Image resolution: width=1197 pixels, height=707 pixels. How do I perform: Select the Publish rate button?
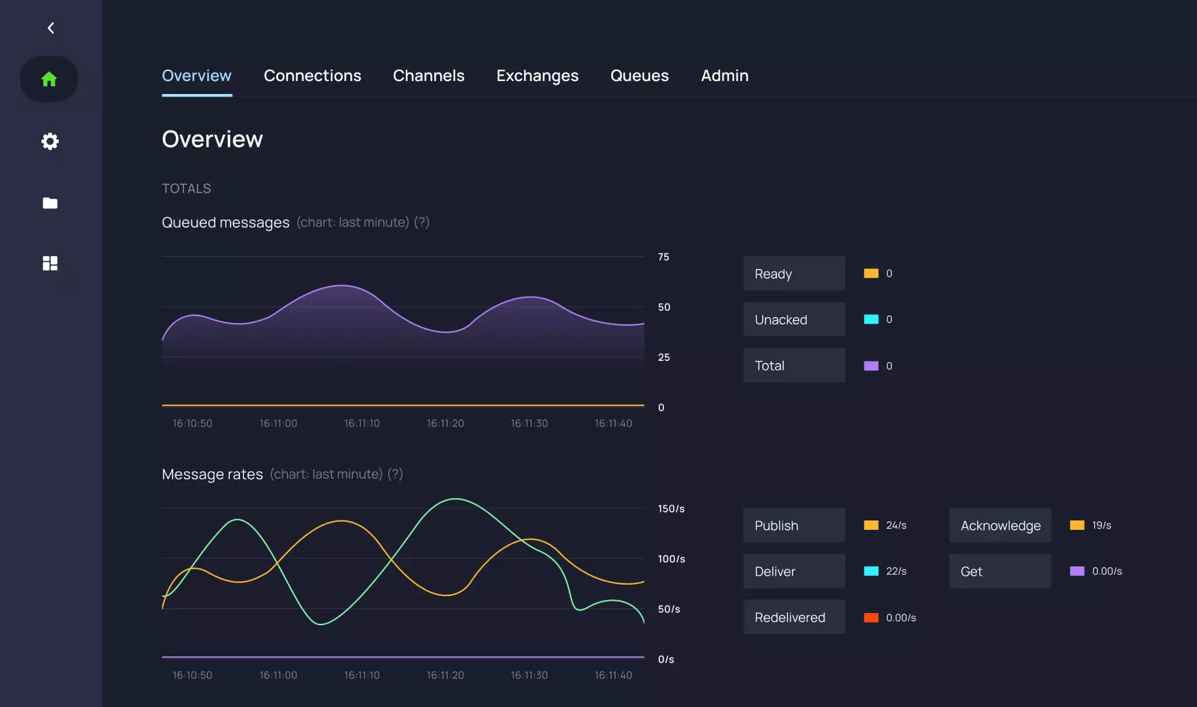coord(794,525)
